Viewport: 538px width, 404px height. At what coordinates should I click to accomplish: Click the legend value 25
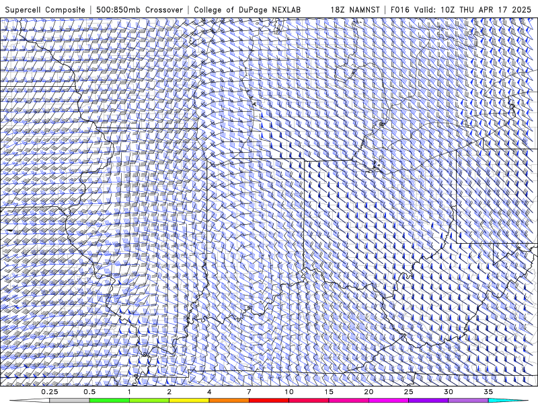point(408,392)
